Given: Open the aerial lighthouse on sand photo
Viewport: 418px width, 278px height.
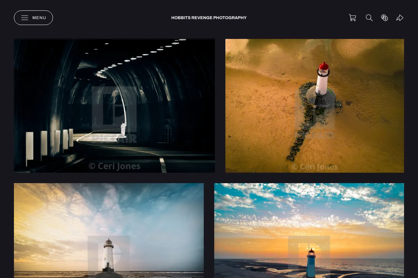Looking at the screenshot, I should coord(315,106).
